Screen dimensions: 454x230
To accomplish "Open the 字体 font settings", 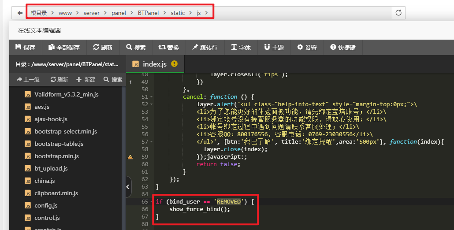I will pos(241,48).
